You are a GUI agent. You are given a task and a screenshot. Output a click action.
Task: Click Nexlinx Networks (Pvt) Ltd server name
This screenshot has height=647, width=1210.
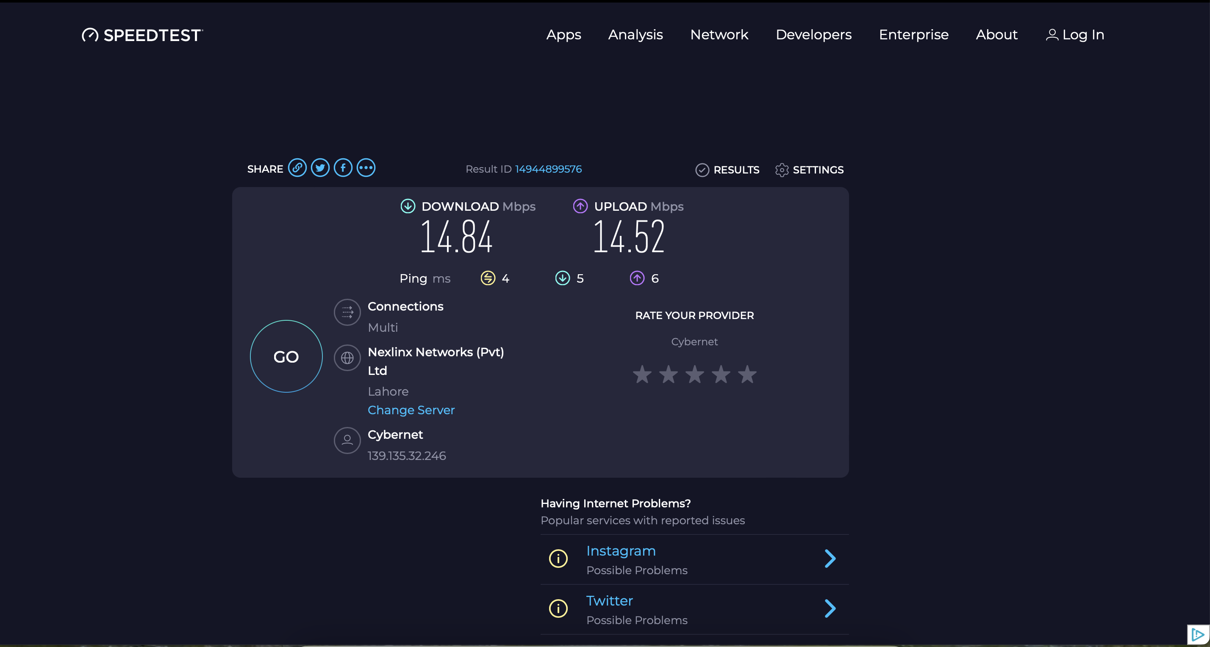pos(436,361)
